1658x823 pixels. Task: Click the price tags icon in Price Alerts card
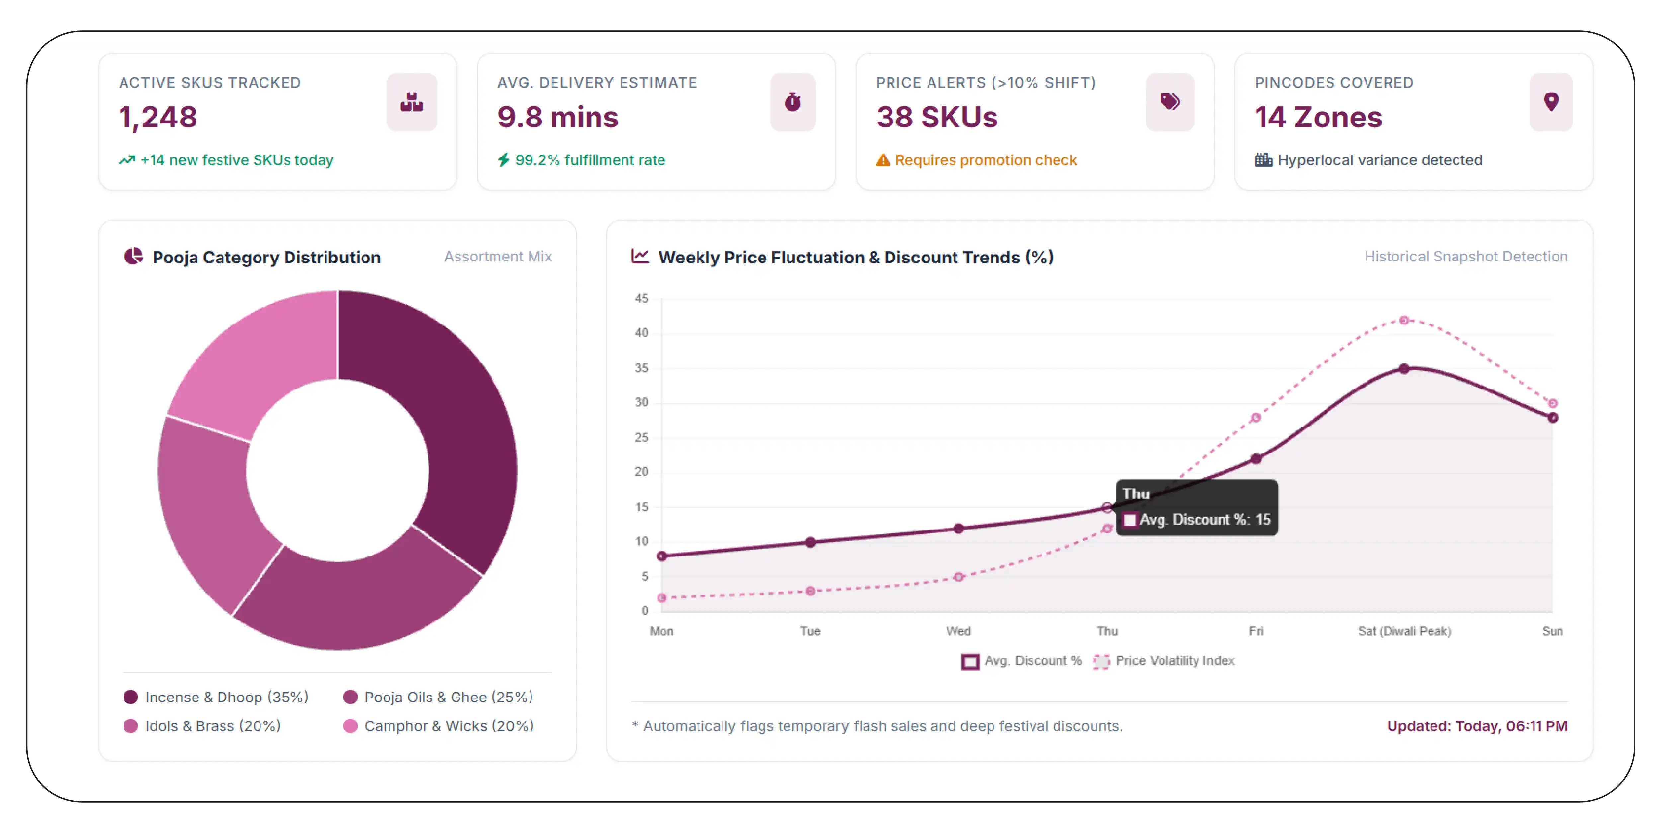1170,102
